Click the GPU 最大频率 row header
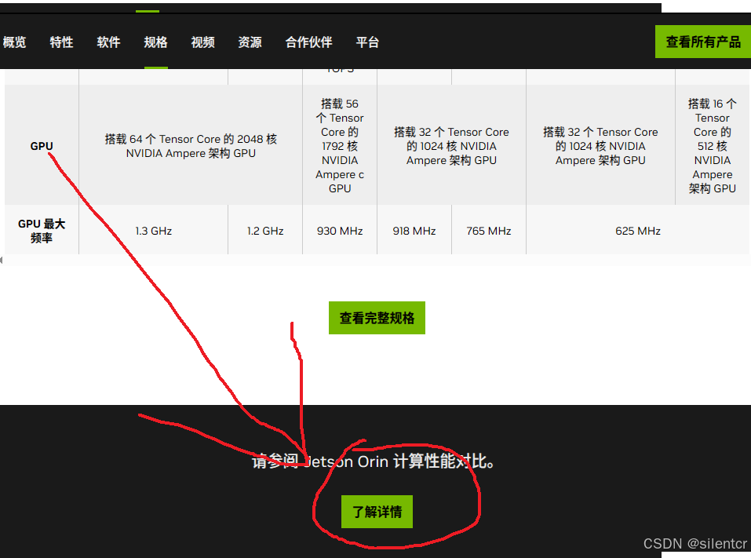This screenshot has width=751, height=558. (42, 231)
